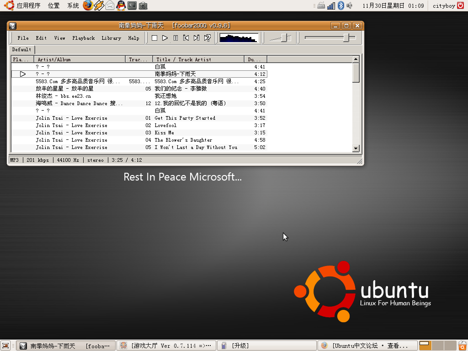Click the show desktop icon in the bottom panel
468x351 pixels.
click(5, 346)
